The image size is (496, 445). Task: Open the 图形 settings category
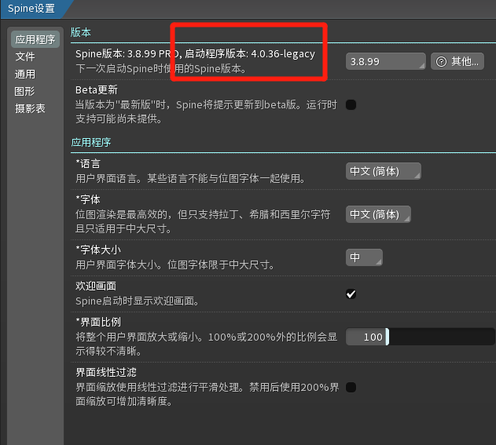pyautogui.click(x=24, y=92)
